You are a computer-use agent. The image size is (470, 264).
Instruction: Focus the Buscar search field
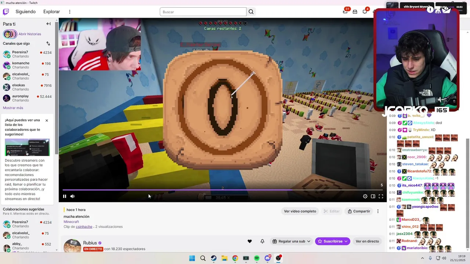pyautogui.click(x=203, y=12)
